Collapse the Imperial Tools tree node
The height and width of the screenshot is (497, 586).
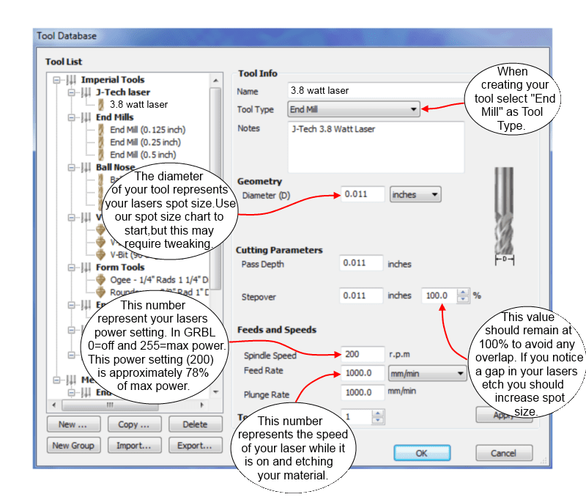click(x=57, y=80)
